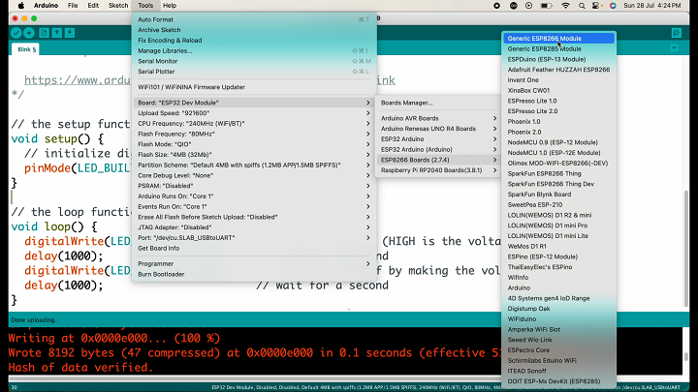This screenshot has height=392, width=698.
Task: Click the Verify checkmark toolbar icon
Action: (16, 33)
